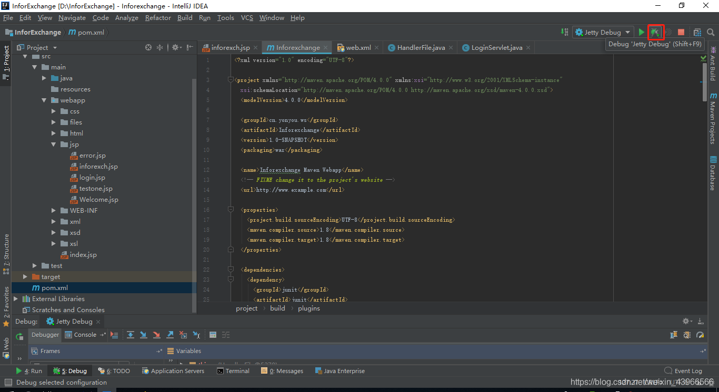Toggle the Maven Projects side panel

713,119
